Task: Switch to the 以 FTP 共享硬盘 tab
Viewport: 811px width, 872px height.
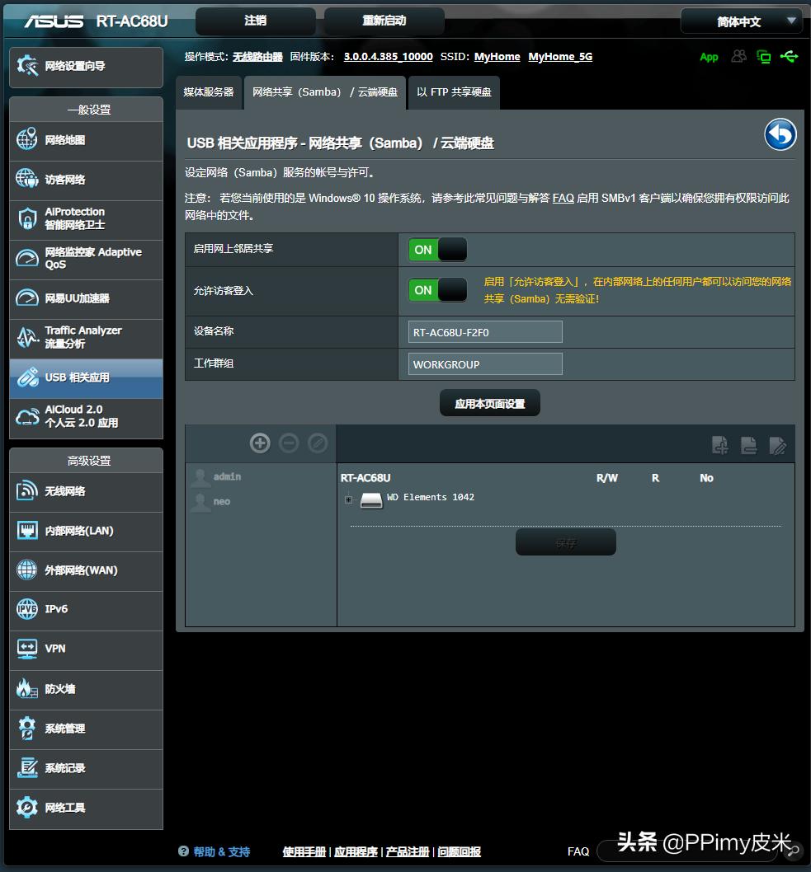Action: 454,92
